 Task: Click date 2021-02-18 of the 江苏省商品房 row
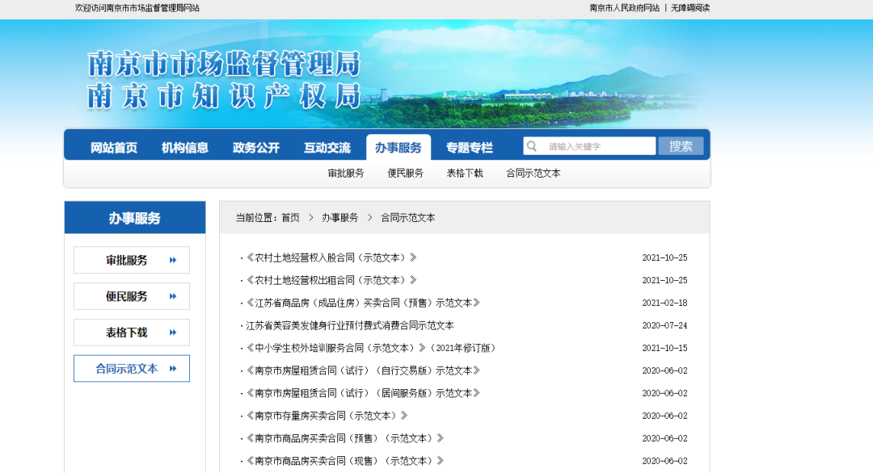pos(664,303)
